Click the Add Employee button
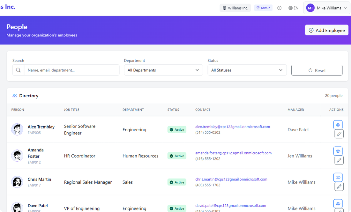351x212 pixels. (x=327, y=30)
